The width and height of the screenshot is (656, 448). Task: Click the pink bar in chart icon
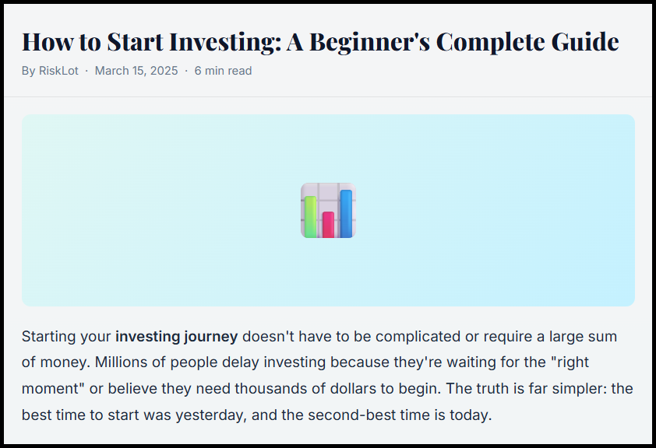click(x=329, y=225)
